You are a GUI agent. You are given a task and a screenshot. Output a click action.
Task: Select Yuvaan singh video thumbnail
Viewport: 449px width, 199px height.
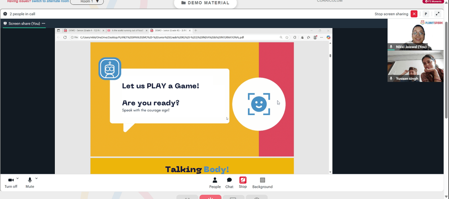point(415,66)
